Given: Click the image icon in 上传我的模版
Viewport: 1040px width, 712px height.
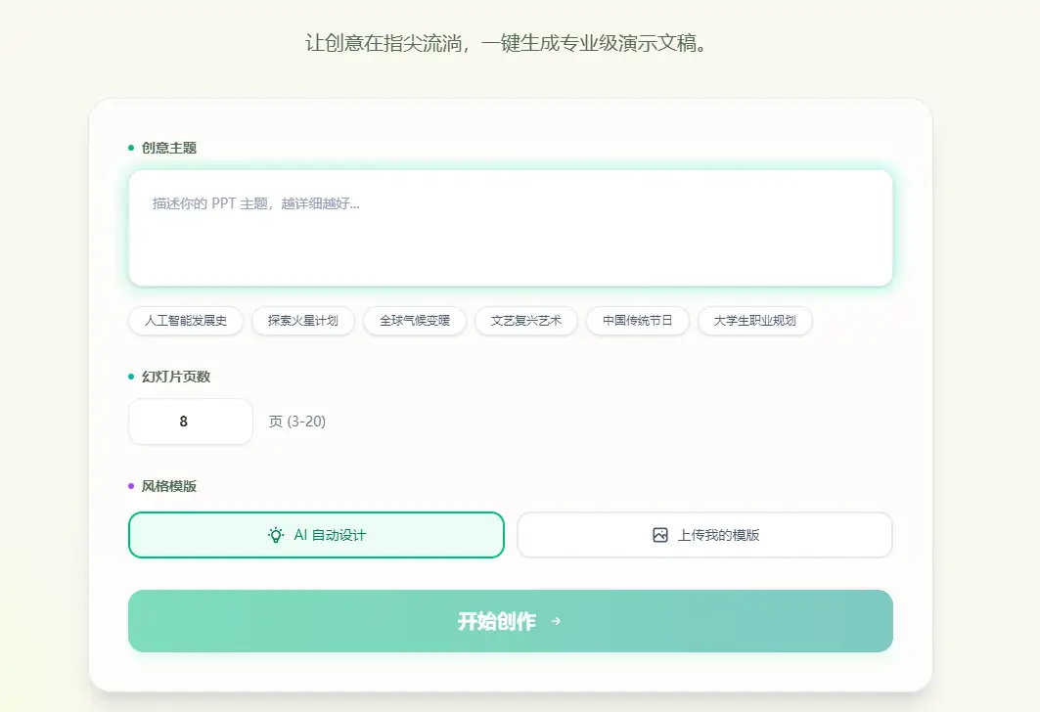Looking at the screenshot, I should click(660, 535).
